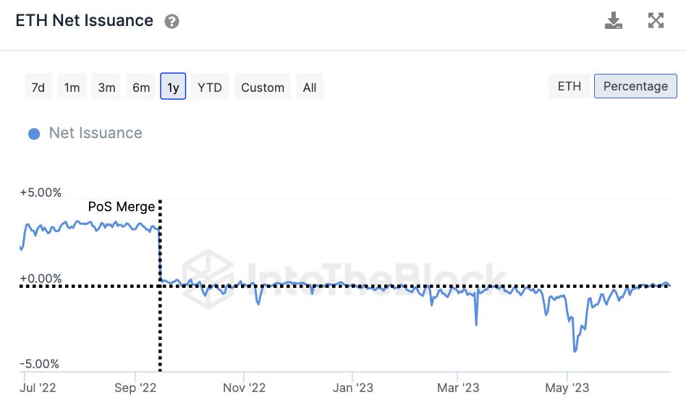Download the chart data
The image size is (686, 405).
click(614, 20)
